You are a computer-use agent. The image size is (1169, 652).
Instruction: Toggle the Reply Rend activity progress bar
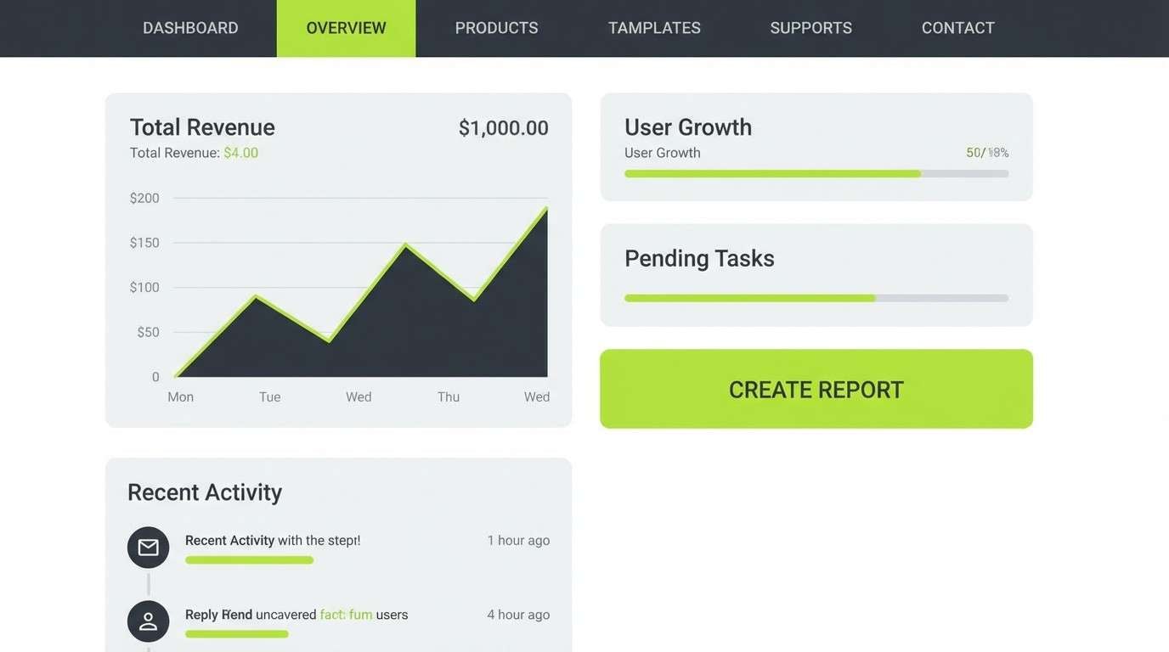pyautogui.click(x=237, y=633)
